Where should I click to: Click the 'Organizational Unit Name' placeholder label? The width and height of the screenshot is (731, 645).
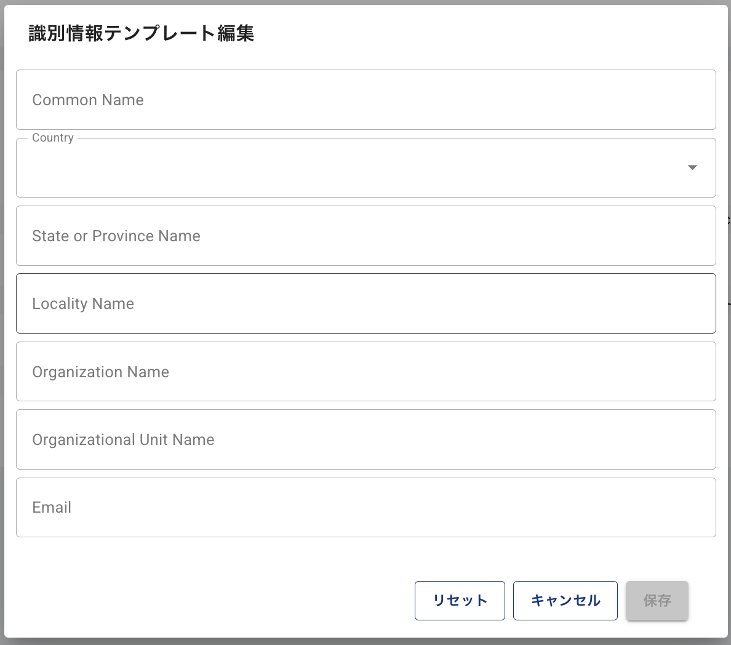tap(123, 439)
